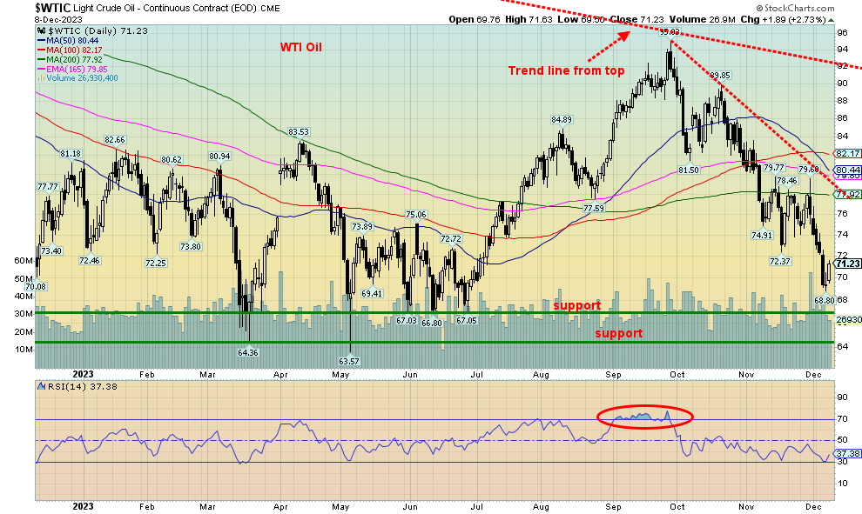This screenshot has height=514, width=862.
Task: Click the red oval on the RSI panel
Action: tap(644, 417)
